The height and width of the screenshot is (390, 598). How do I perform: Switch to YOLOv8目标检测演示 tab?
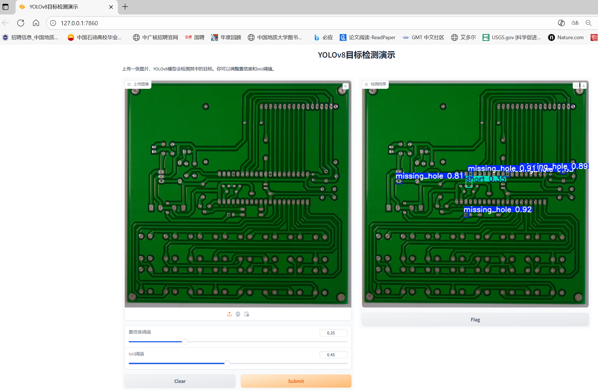[54, 7]
